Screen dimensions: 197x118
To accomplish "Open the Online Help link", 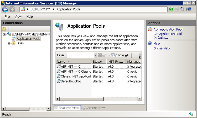I will pyautogui.click(x=162, y=48).
